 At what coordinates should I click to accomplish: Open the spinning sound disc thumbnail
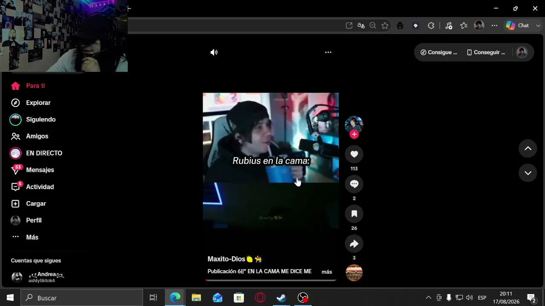[354, 273]
